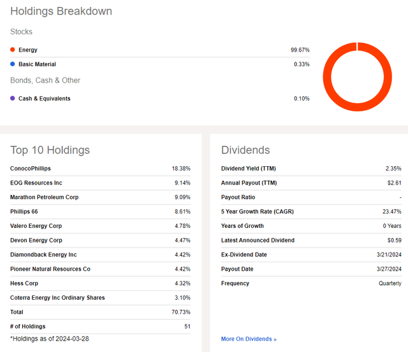Click the purple Cash & Equivalents dot
The width and height of the screenshot is (408, 352).
click(13, 99)
